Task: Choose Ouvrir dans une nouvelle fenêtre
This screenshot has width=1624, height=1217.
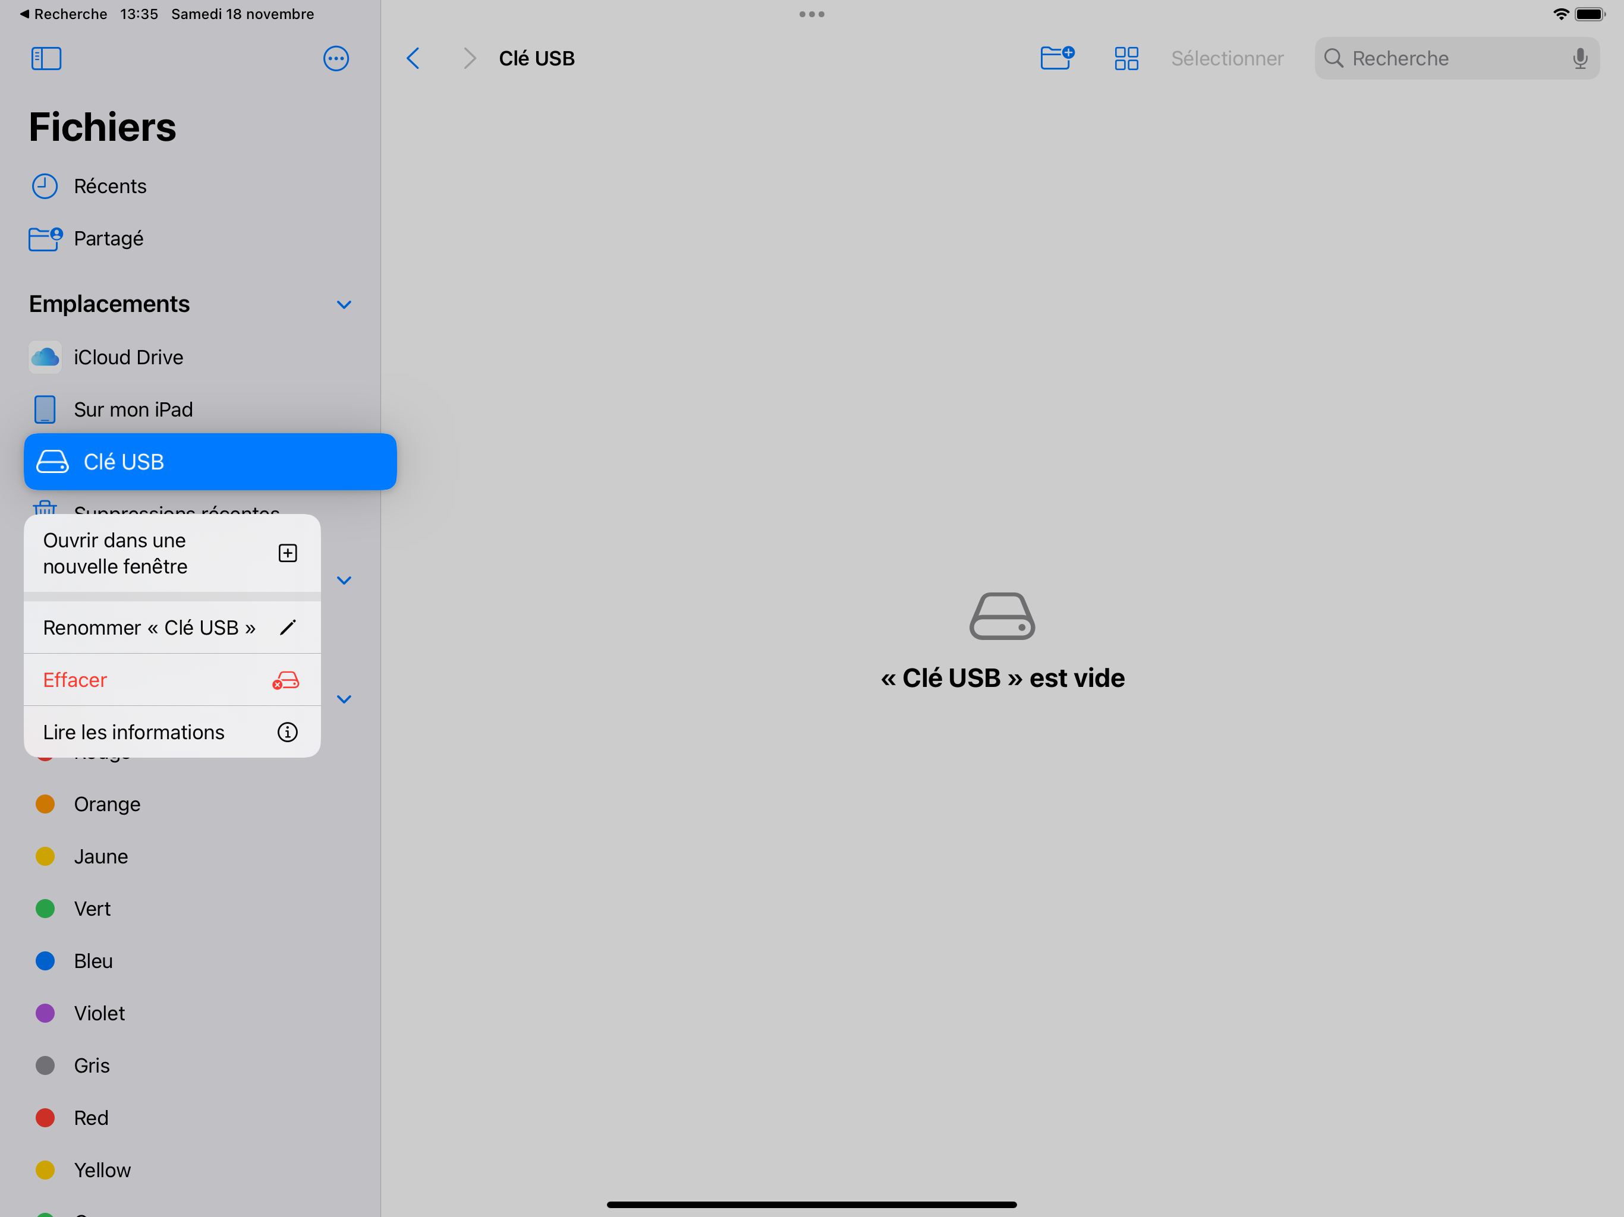Action: tap(172, 553)
